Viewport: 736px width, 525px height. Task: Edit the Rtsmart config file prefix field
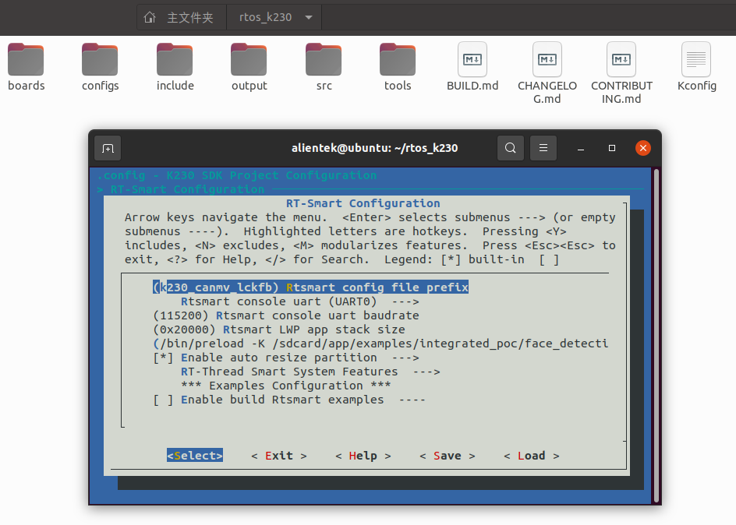pyautogui.click(x=310, y=287)
